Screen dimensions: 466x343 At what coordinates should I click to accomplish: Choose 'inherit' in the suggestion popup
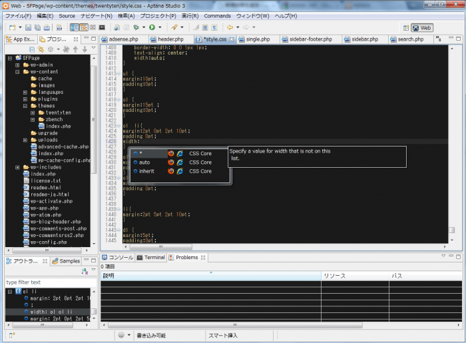[x=147, y=171]
